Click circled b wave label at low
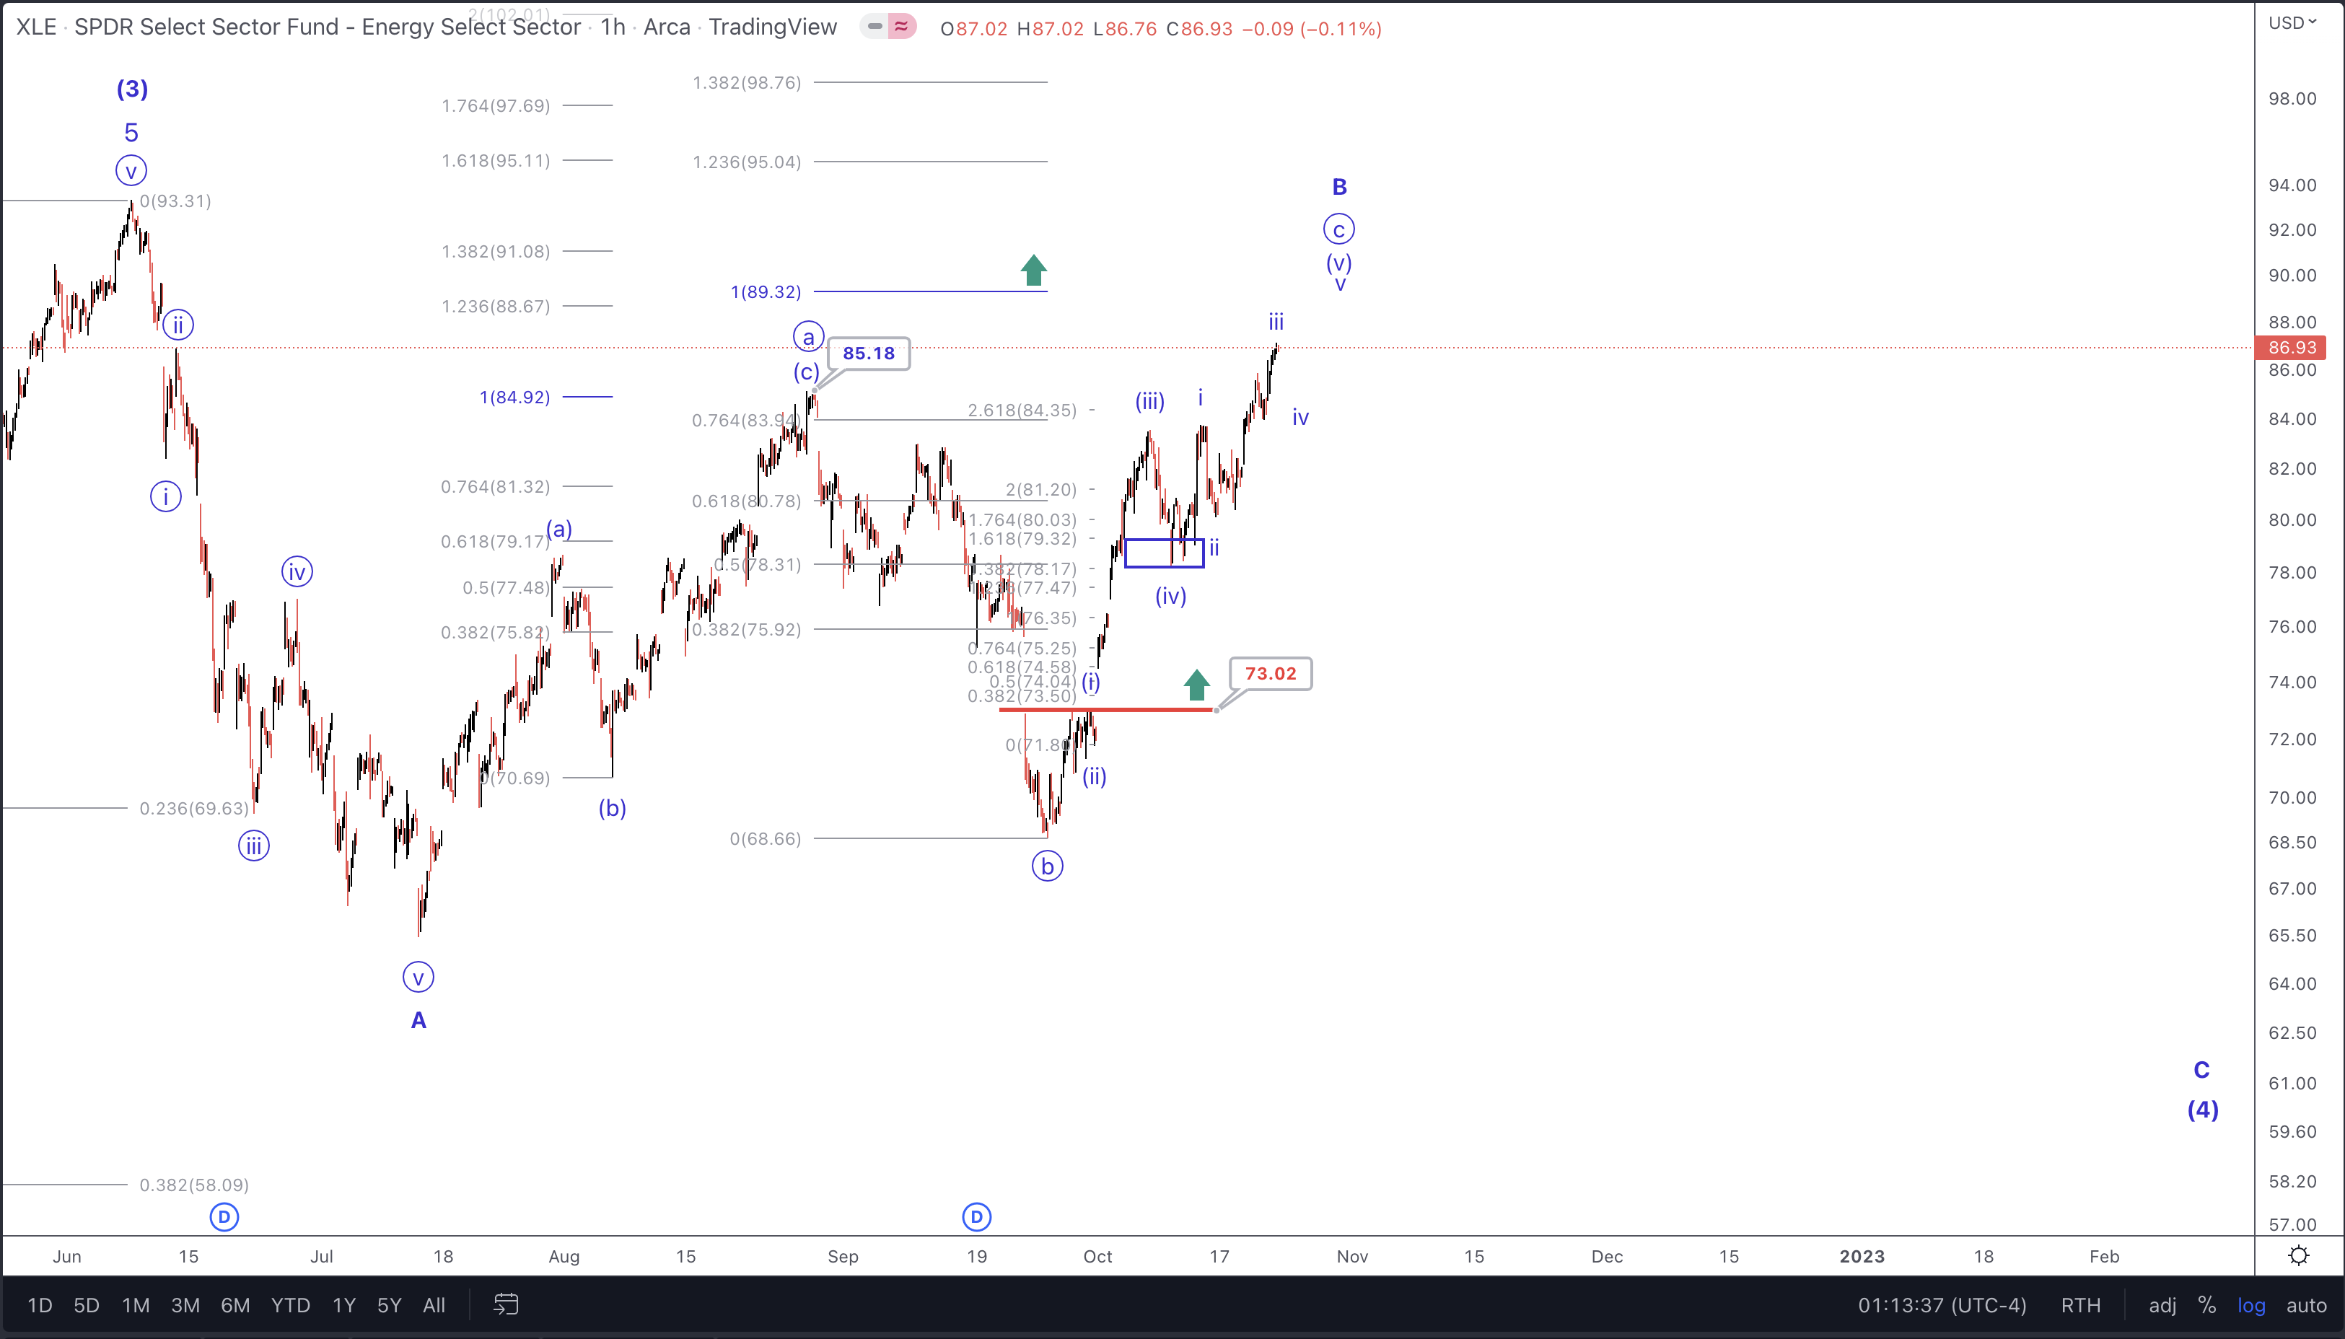This screenshot has height=1339, width=2345. click(x=1048, y=866)
